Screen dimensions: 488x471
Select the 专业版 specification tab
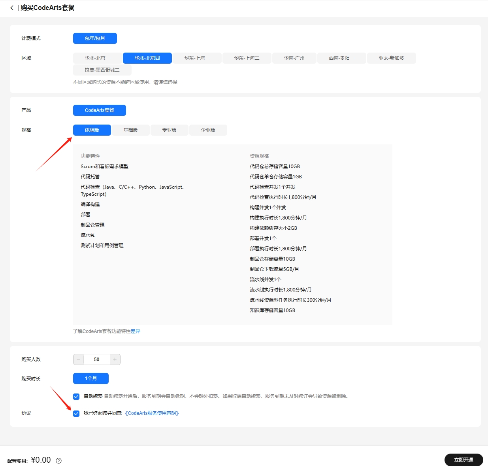click(169, 130)
